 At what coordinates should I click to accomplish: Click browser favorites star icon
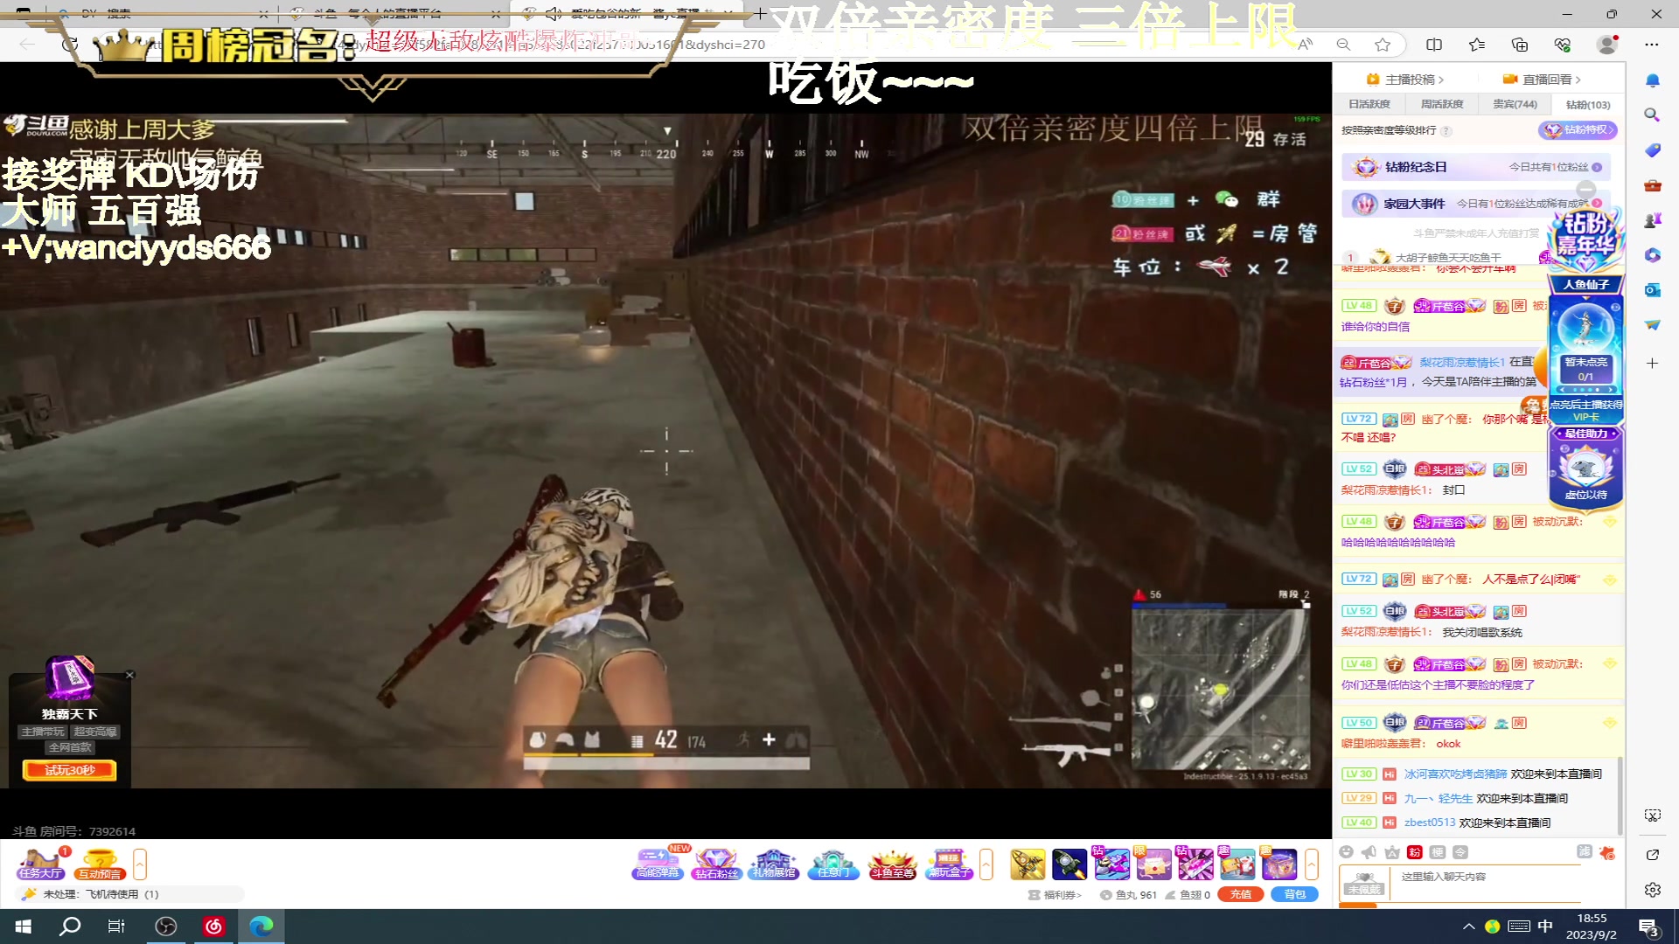pos(1383,45)
